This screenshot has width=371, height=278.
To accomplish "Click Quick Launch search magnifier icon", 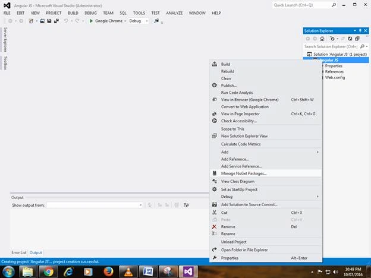I will 334,5.
